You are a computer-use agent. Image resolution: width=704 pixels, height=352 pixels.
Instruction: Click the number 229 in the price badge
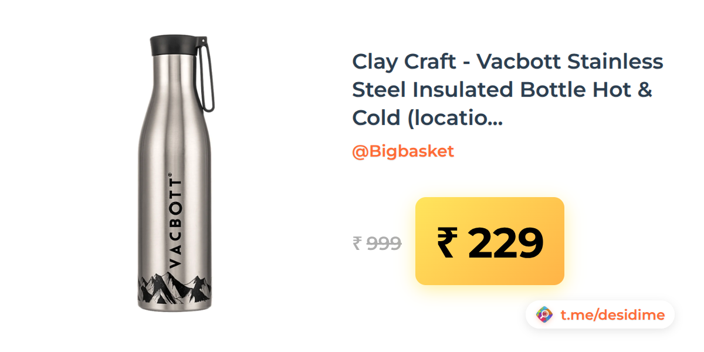coord(506,243)
